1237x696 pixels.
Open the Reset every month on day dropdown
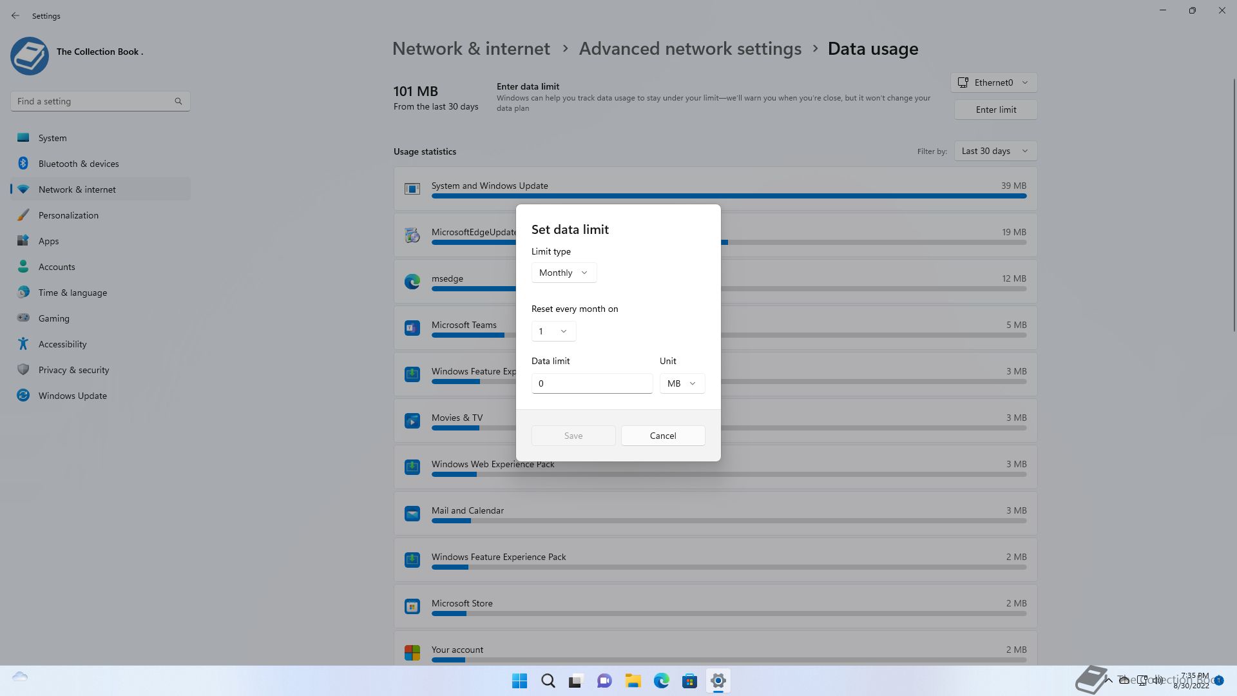point(553,331)
